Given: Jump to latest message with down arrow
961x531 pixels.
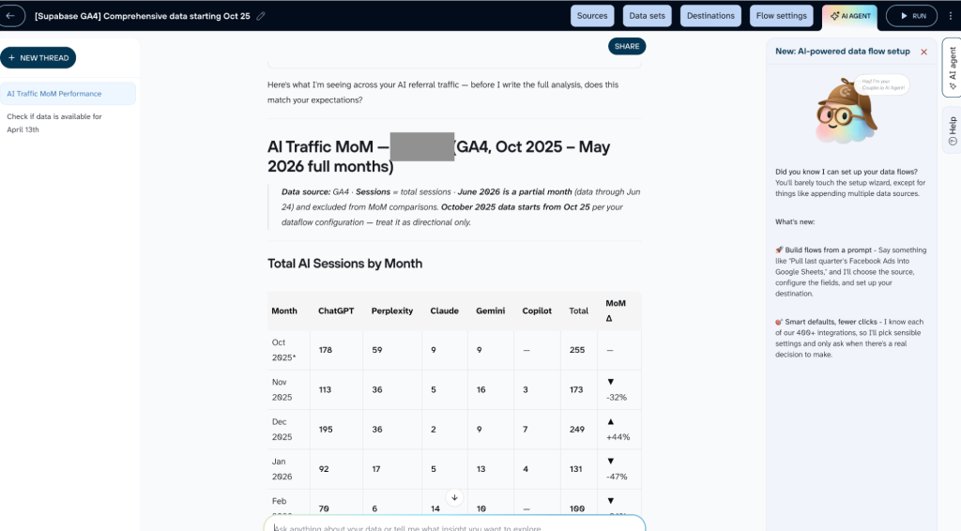Looking at the screenshot, I should coord(454,497).
